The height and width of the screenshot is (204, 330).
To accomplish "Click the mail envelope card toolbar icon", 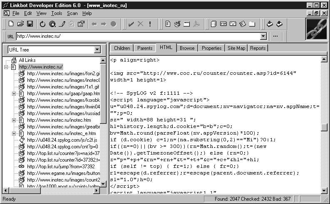I will coord(233,24).
